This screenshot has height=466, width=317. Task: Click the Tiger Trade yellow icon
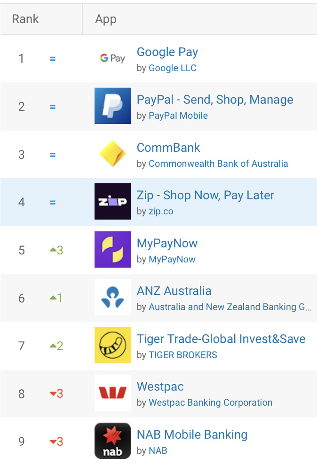coord(112,345)
